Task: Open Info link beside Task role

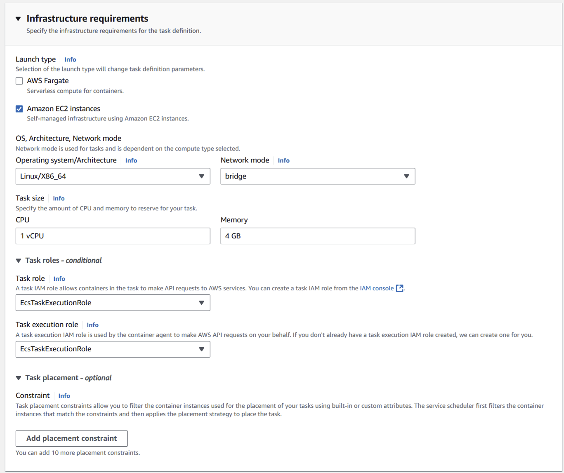Action: 59,279
